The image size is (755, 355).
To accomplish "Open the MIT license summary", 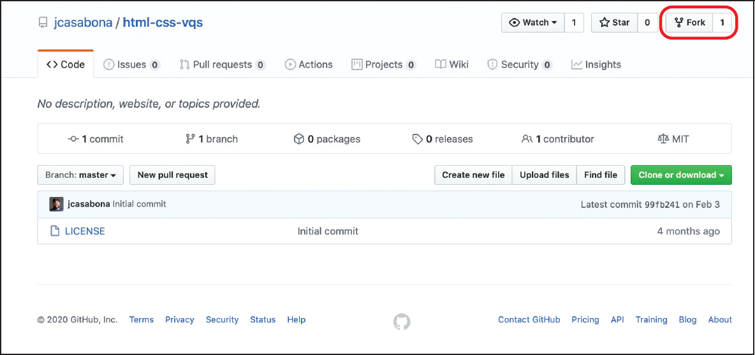I will click(673, 139).
